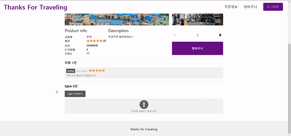
Task: Open 주문정보 in the top navigation
Action: click(x=231, y=7)
